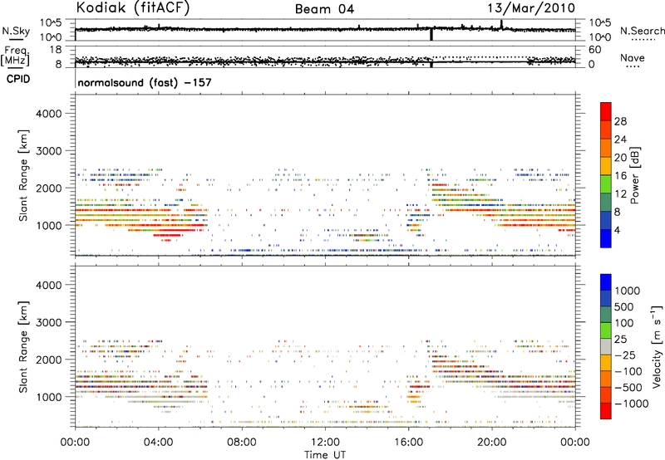The image size is (665, 460).
Task: Pick the red top segment of the power colorbar
Action: pyautogui.click(x=606, y=111)
